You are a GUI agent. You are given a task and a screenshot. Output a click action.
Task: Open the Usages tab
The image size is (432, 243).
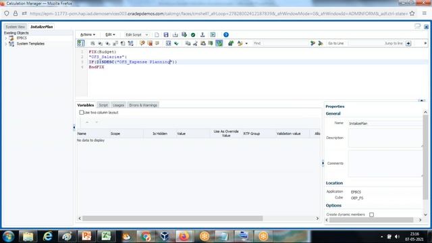click(x=119, y=105)
